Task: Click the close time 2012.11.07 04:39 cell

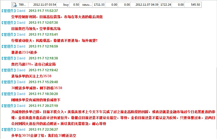Action: click(x=147, y=5)
